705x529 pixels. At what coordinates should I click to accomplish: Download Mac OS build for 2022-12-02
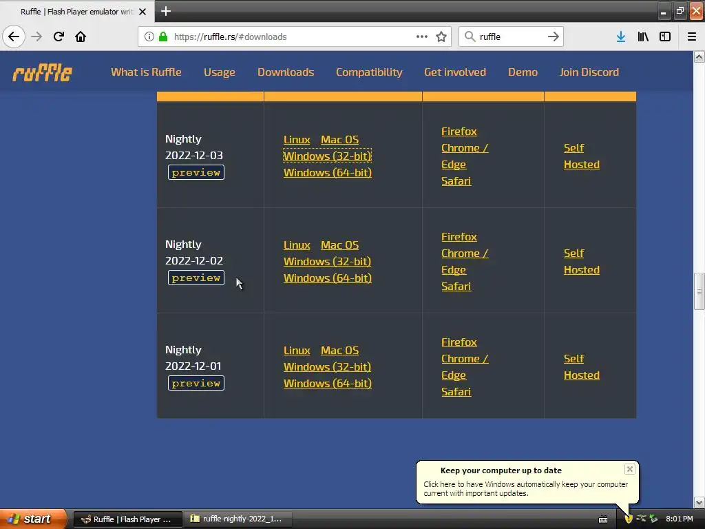pos(339,245)
